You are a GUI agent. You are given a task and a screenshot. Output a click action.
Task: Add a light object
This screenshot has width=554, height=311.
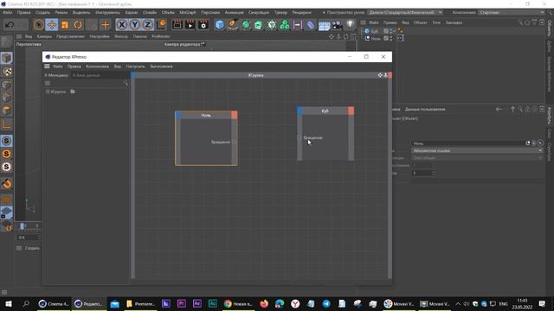(x=350, y=25)
